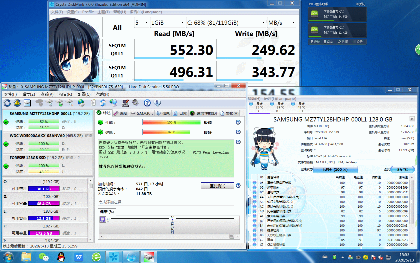Switch to the 信息 tab
This screenshot has height=263, width=420.
click(x=163, y=113)
